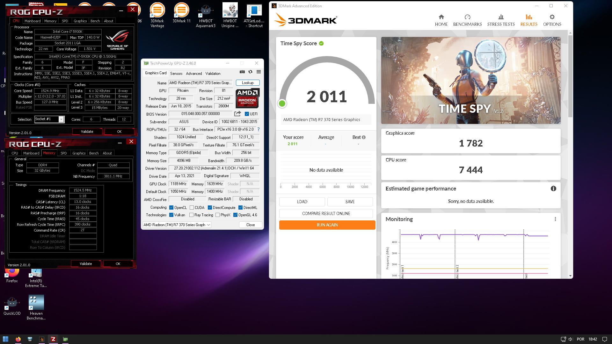Toggle the UEFI checkbox in GPU-Z
Image resolution: width=612 pixels, height=344 pixels.
coord(247,114)
